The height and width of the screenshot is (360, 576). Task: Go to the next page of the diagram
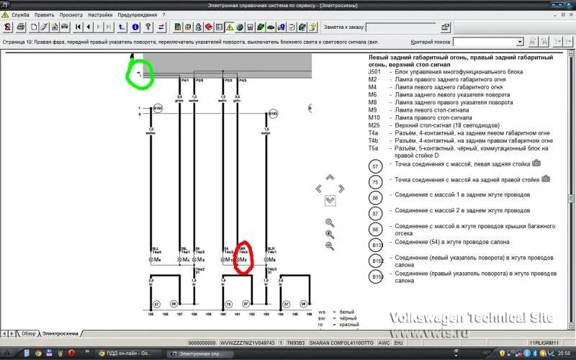pyautogui.click(x=98, y=27)
